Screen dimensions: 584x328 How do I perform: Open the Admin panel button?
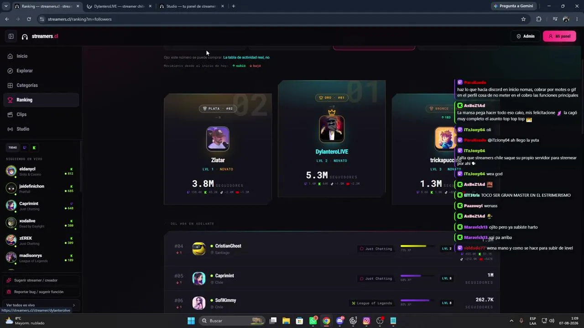[x=526, y=36]
